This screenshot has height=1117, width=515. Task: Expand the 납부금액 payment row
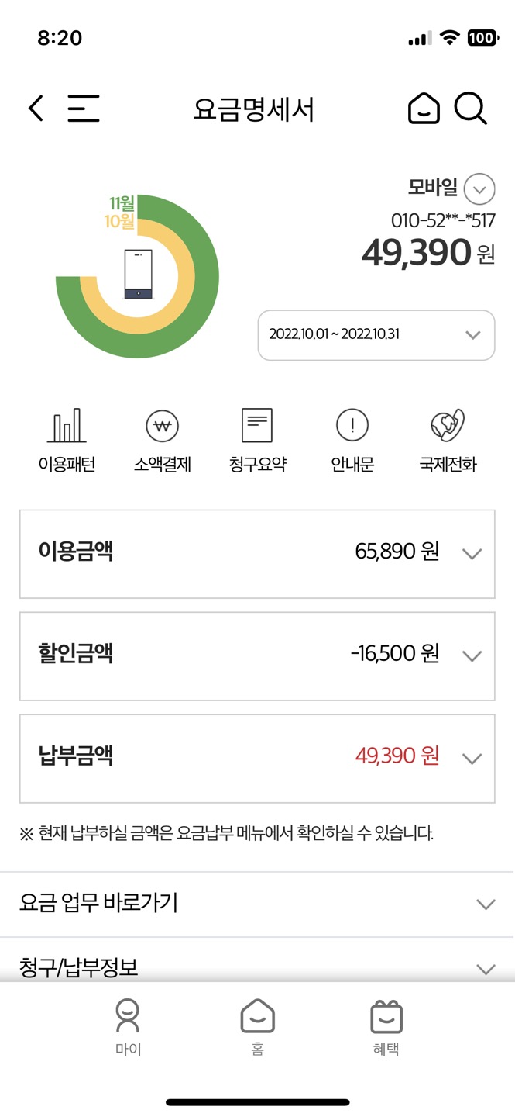point(257,758)
